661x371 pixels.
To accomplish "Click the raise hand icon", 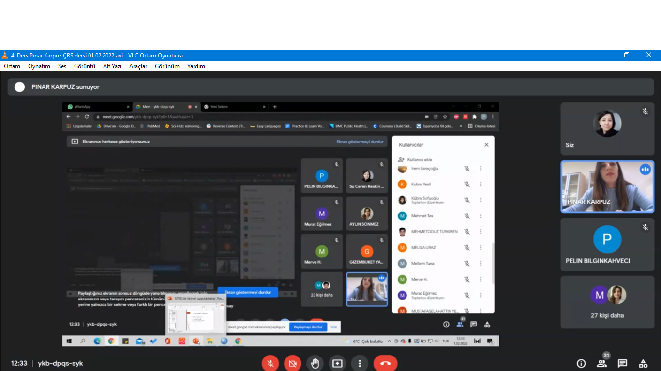I will pyautogui.click(x=315, y=363).
